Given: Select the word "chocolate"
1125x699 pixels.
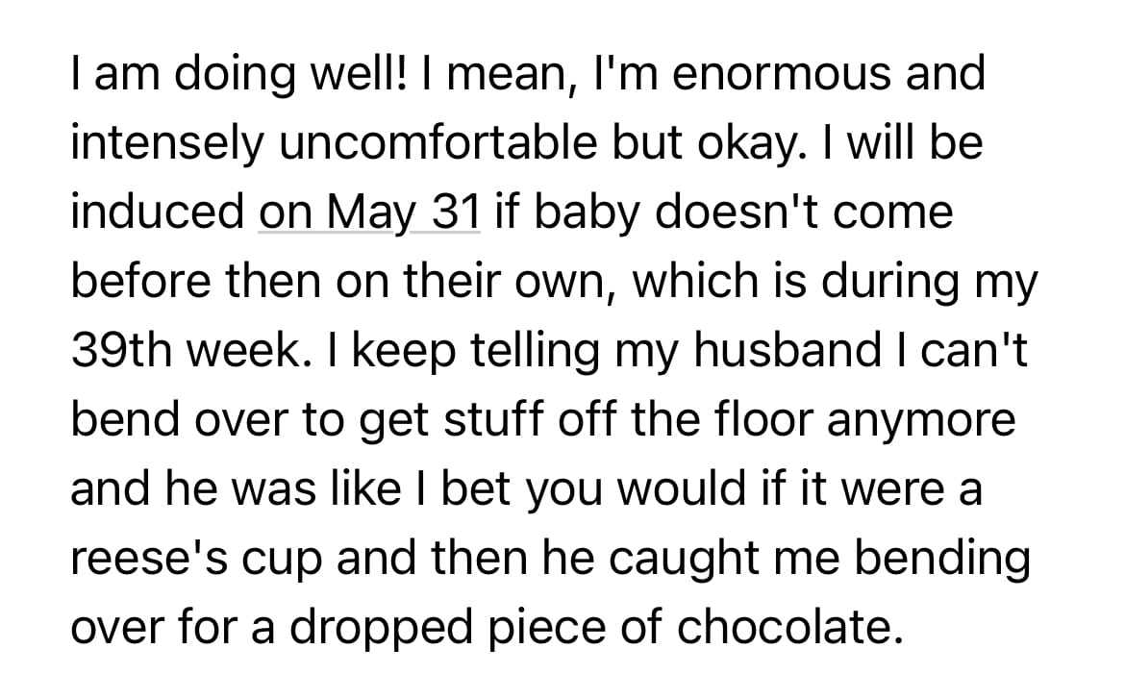Looking at the screenshot, I should point(789,628).
